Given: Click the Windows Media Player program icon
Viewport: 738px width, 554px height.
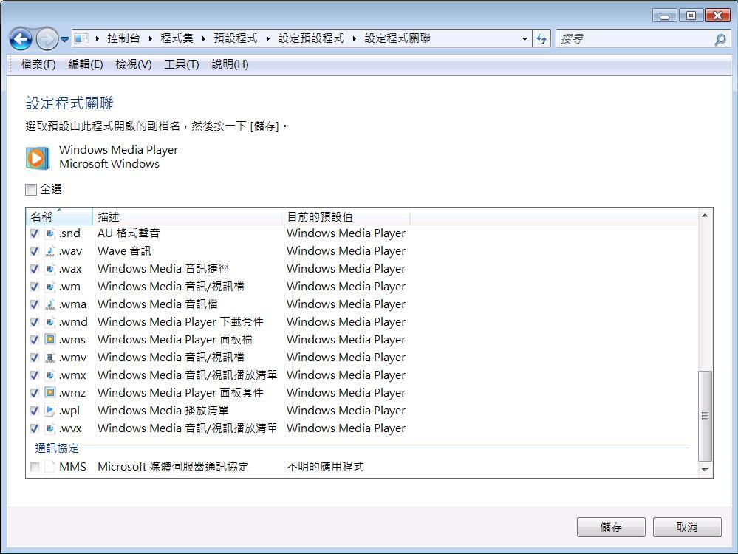Looking at the screenshot, I should pos(38,157).
